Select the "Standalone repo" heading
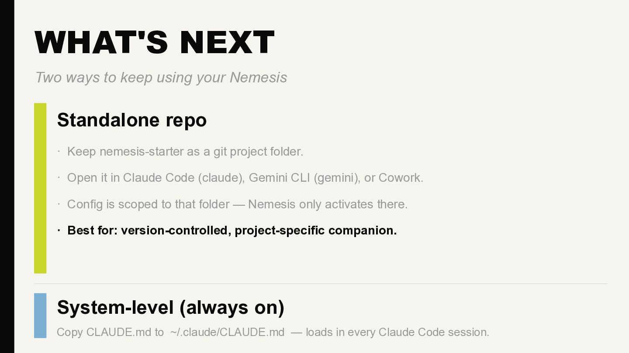Screen dimensions: 629x353 tap(131, 120)
